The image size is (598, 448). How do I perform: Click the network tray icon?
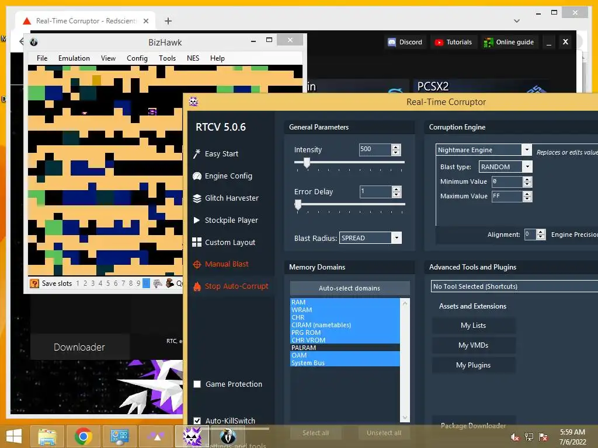[529, 436]
